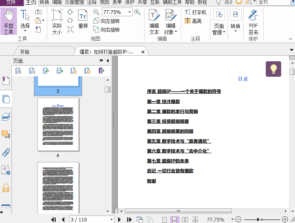This screenshot has width=295, height=223.
Task: Rotate the view right
Action: pyautogui.click(x=107, y=30)
